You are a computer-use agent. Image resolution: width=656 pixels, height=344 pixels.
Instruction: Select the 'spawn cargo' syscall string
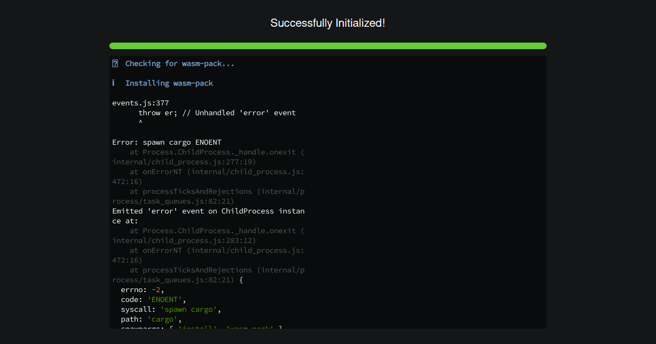pos(189,309)
